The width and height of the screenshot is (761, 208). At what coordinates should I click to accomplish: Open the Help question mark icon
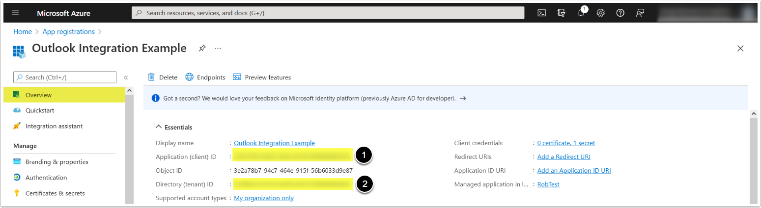pos(620,13)
